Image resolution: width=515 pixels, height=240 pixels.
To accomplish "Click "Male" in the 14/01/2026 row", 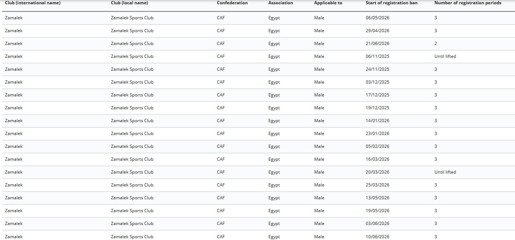I will click(x=319, y=121).
